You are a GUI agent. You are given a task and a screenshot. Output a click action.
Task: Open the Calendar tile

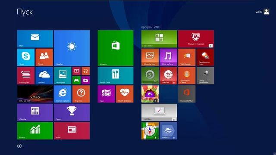tap(35, 112)
